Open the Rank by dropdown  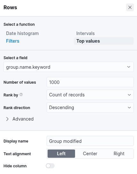[90, 95]
